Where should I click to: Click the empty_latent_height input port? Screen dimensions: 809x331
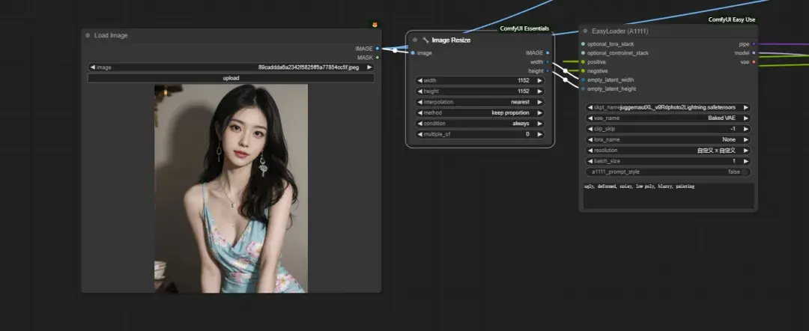[583, 88]
